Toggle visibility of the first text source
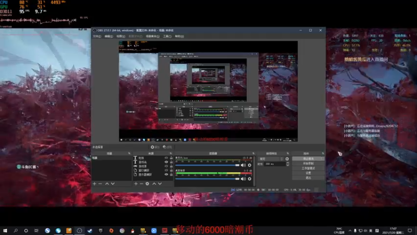417x235 pixels. [166, 158]
